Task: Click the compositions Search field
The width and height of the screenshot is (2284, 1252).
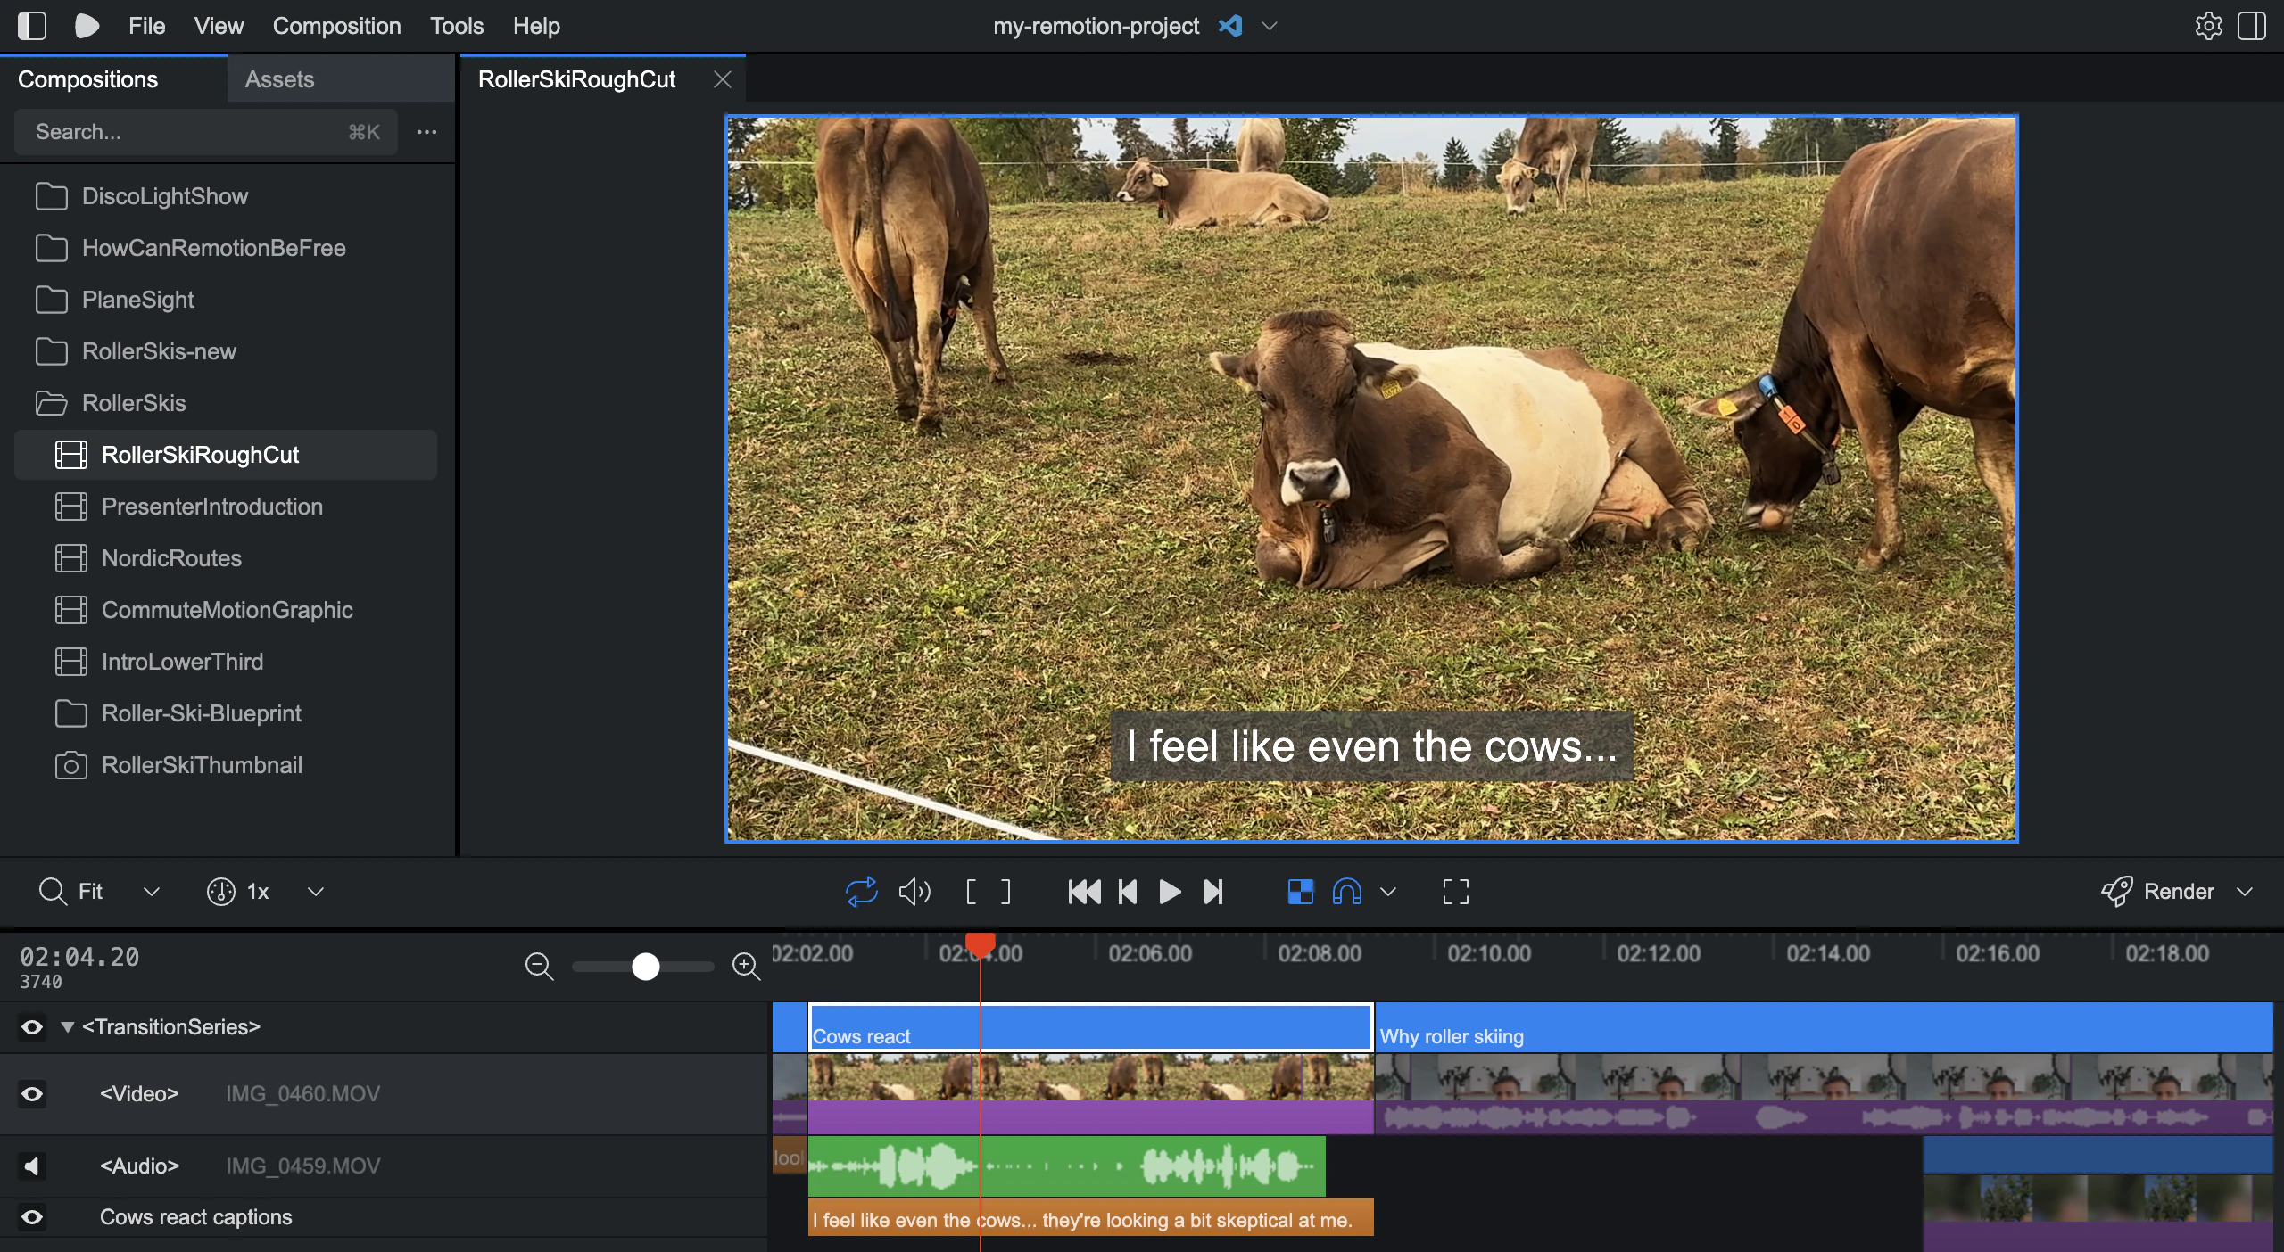Action: [206, 132]
